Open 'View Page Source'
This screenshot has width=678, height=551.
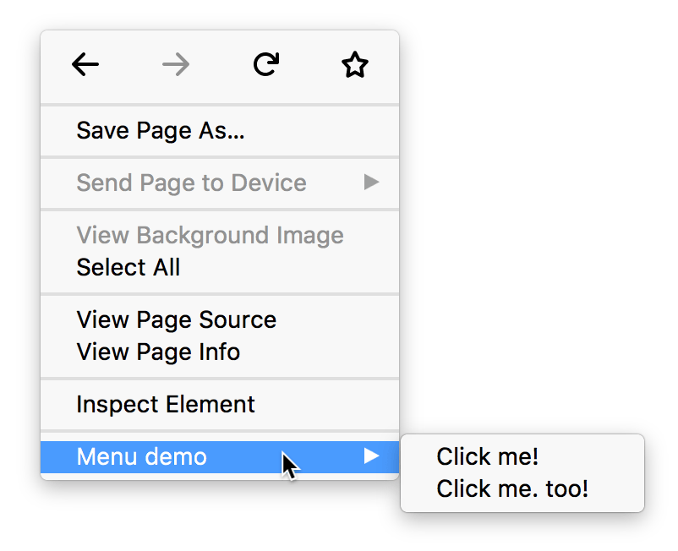[176, 320]
